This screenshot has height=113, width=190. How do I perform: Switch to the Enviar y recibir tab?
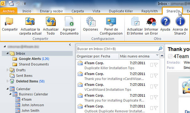point(52,11)
